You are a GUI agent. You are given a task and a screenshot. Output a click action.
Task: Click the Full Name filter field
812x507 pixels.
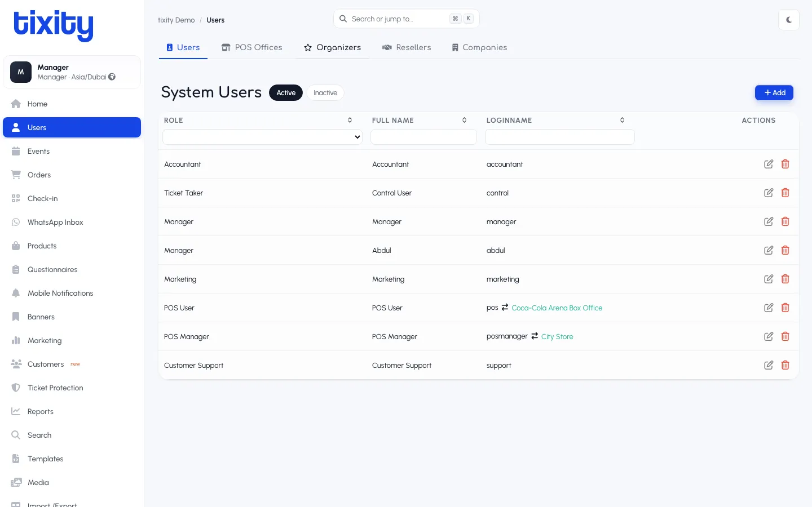423,137
